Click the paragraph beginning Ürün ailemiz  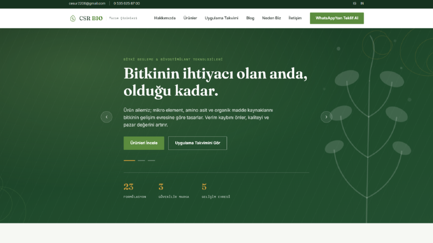click(198, 117)
